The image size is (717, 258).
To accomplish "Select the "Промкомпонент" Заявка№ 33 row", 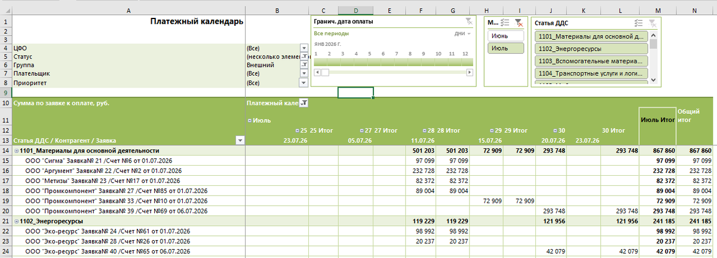I will [x=129, y=201].
